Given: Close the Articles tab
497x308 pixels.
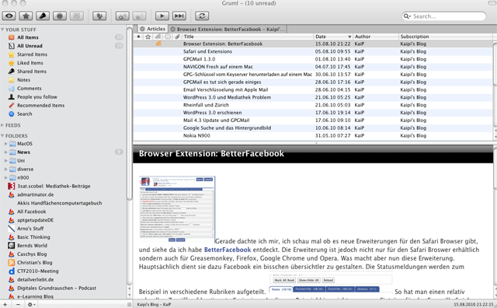Looking at the screenshot, I should click(142, 29).
